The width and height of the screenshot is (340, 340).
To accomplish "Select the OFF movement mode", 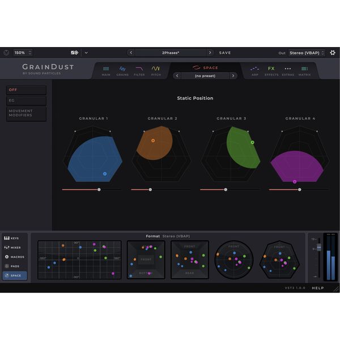I will pyautogui.click(x=26, y=90).
